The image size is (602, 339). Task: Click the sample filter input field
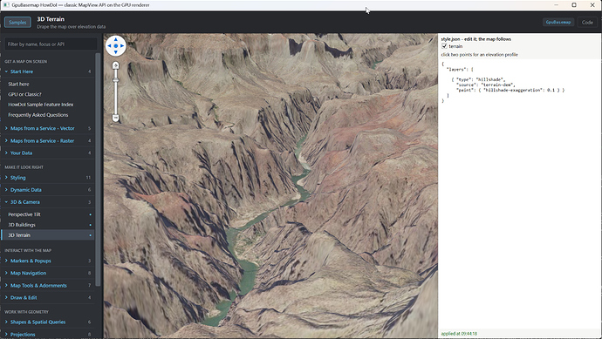point(51,44)
